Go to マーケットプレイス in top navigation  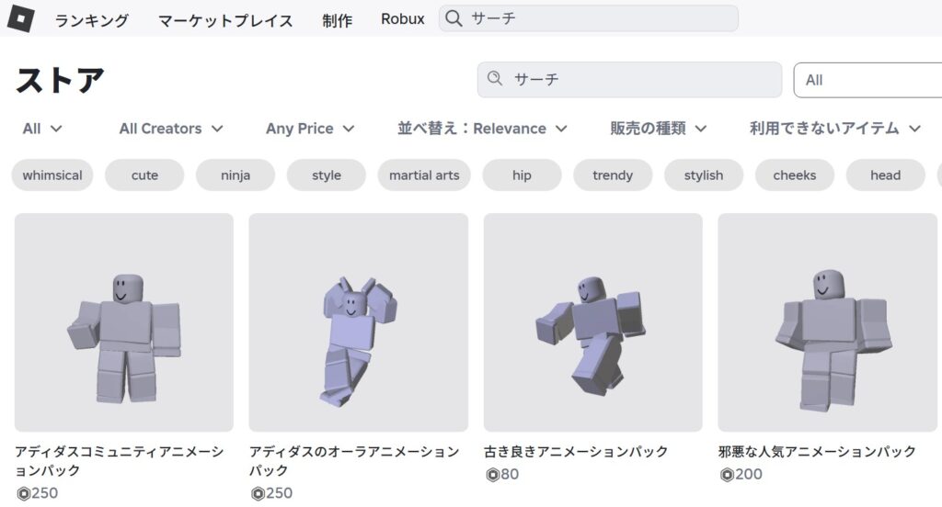tap(225, 19)
